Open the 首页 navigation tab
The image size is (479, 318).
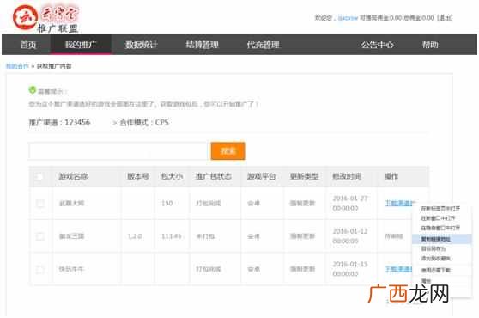pyautogui.click(x=28, y=45)
